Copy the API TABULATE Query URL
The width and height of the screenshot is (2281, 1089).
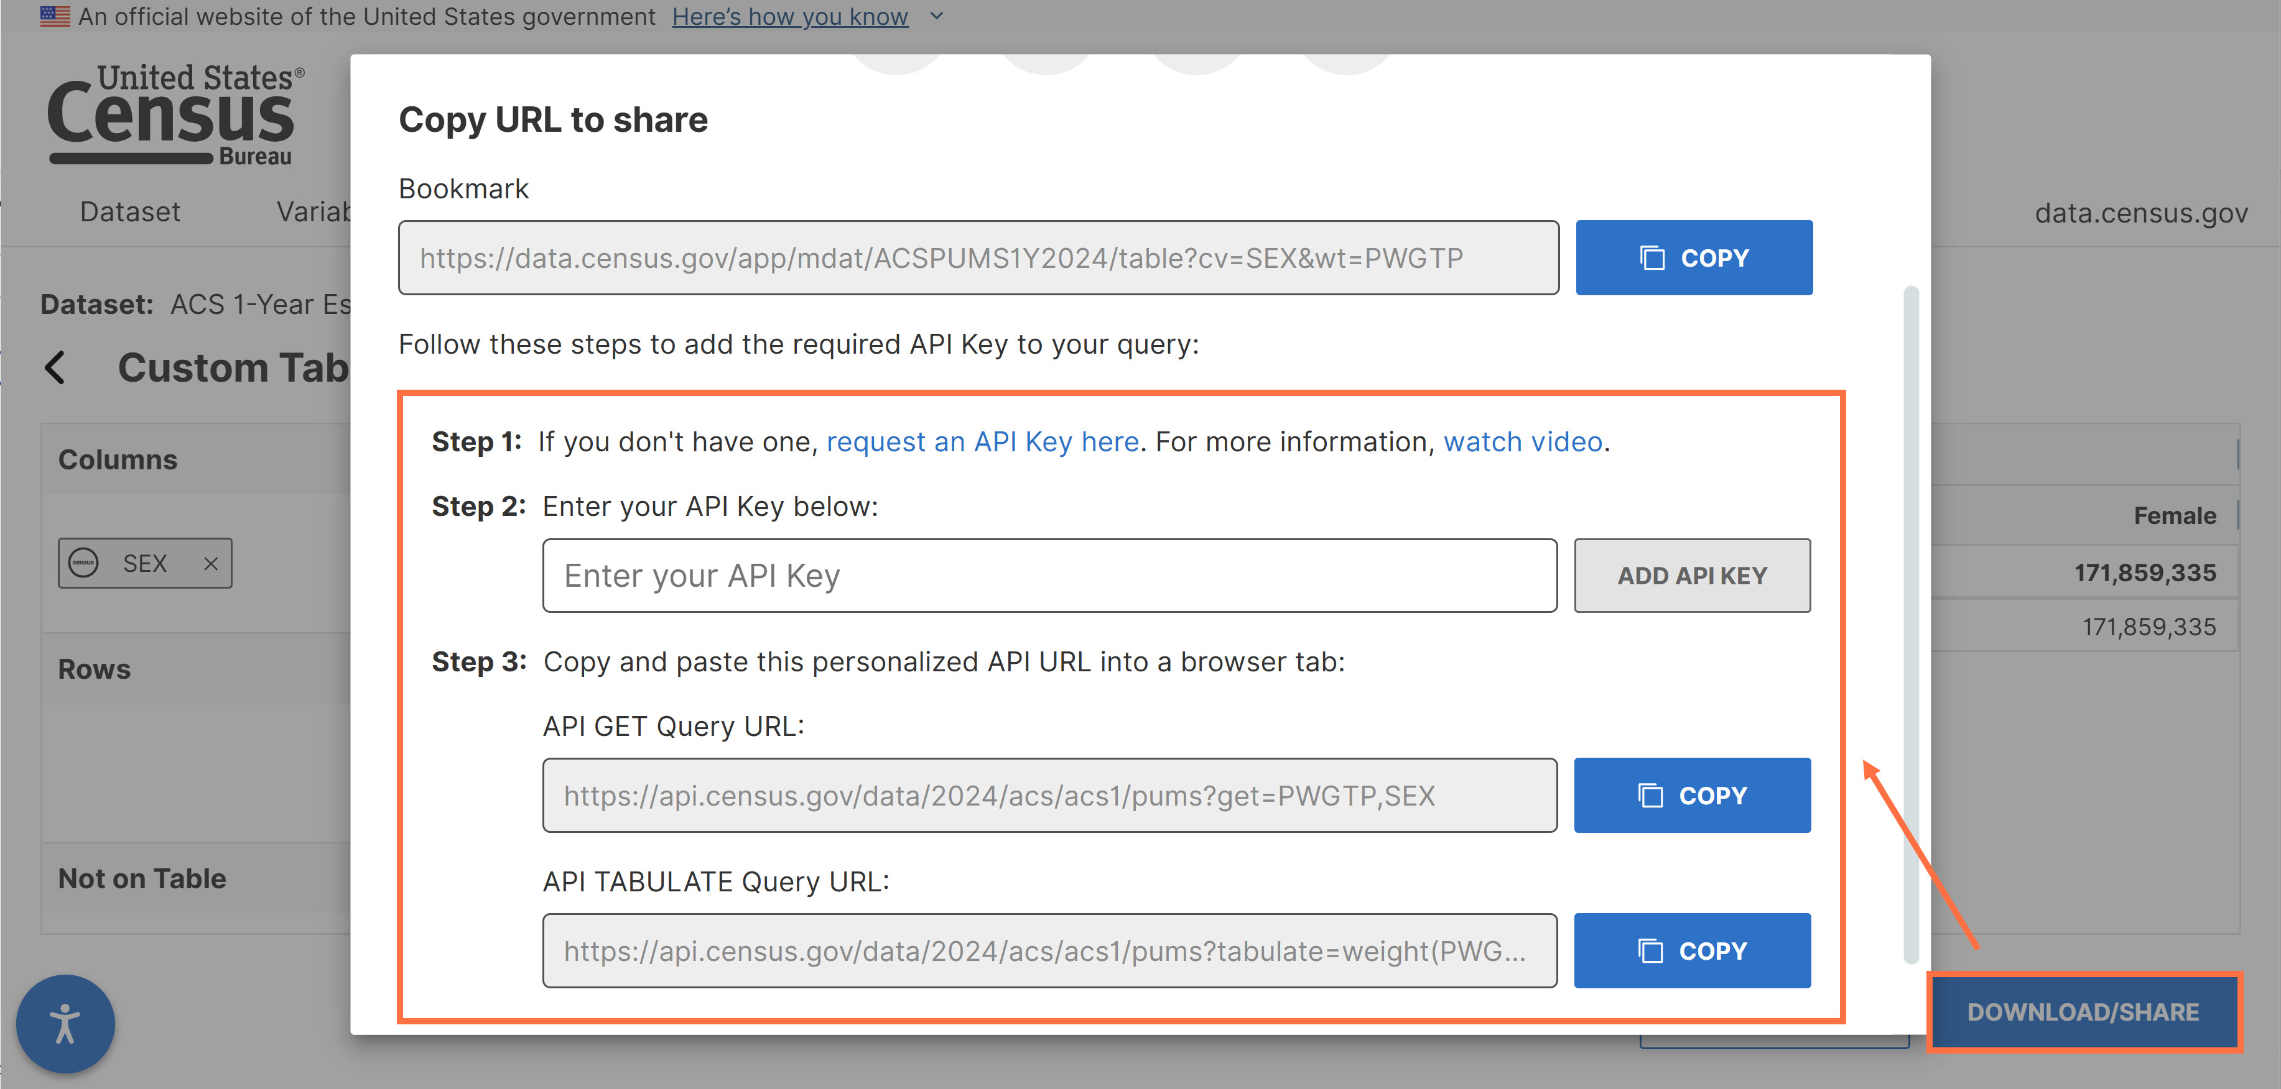1691,950
